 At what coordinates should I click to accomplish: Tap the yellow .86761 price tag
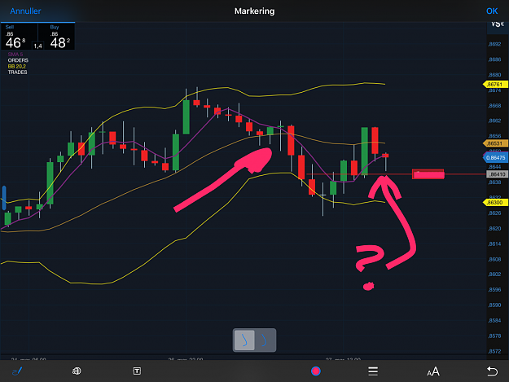[x=495, y=85]
